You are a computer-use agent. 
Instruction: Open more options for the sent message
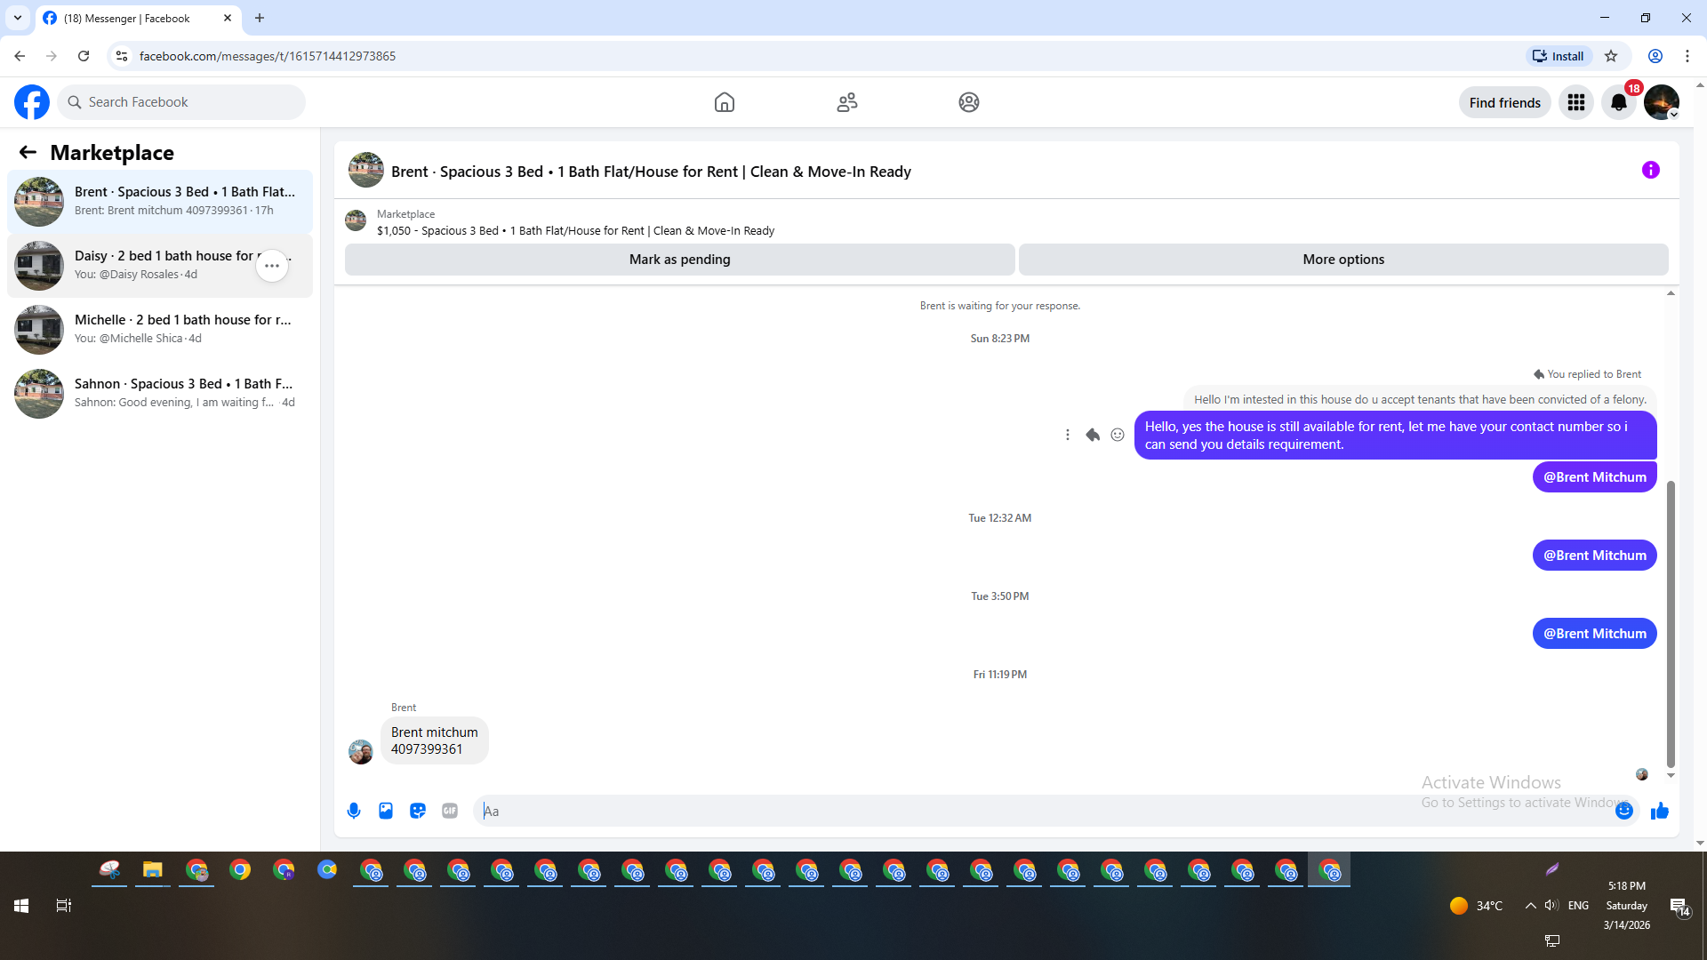pos(1068,435)
